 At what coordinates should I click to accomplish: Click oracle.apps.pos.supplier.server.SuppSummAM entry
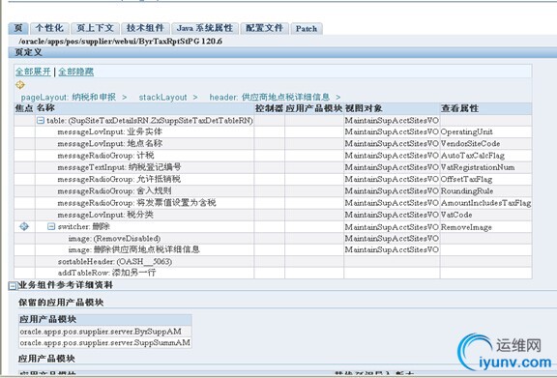pyautogui.click(x=104, y=343)
